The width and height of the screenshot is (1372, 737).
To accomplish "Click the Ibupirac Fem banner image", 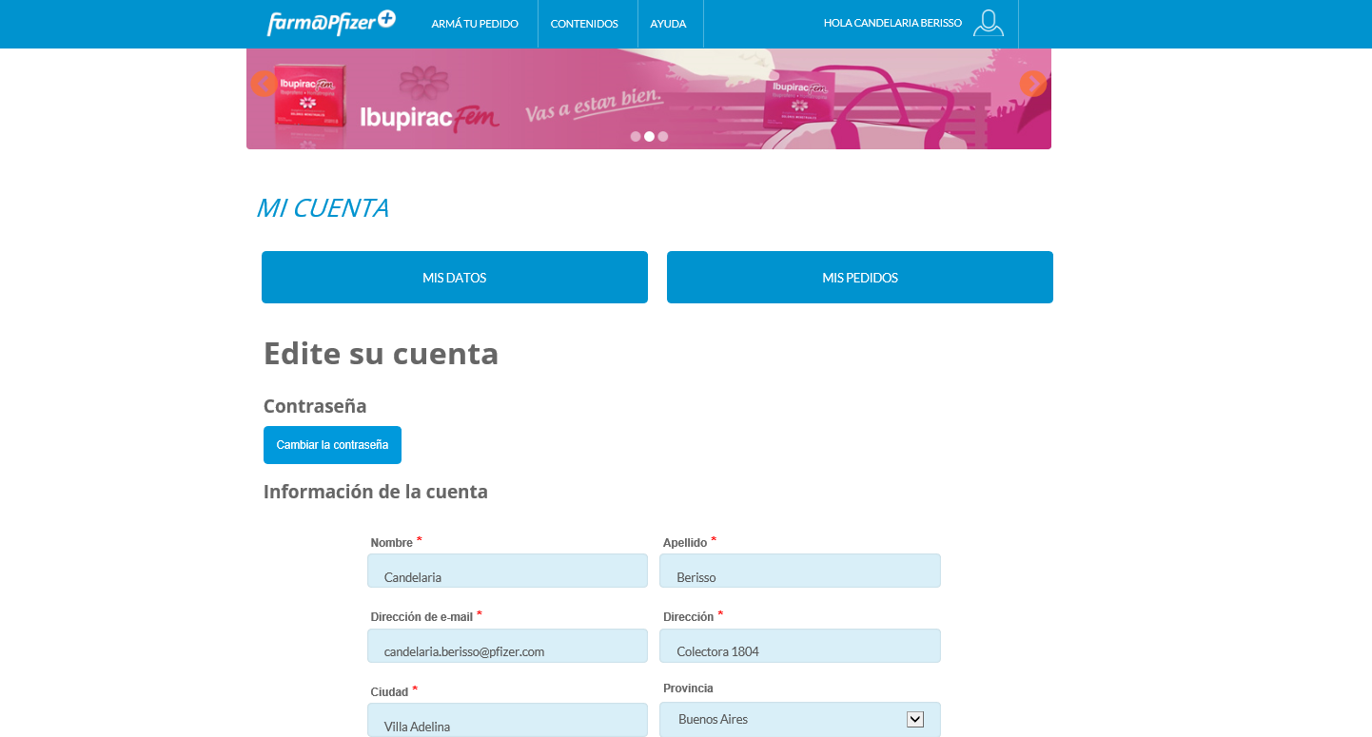I will pyautogui.click(x=649, y=99).
